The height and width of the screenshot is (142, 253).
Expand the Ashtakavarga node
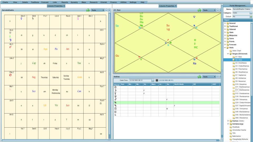tap(228, 124)
